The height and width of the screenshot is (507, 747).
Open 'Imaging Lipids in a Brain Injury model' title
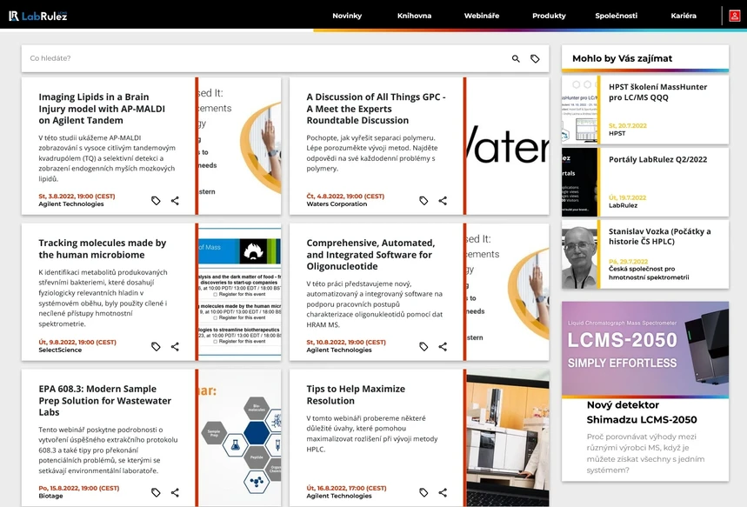click(x=102, y=109)
